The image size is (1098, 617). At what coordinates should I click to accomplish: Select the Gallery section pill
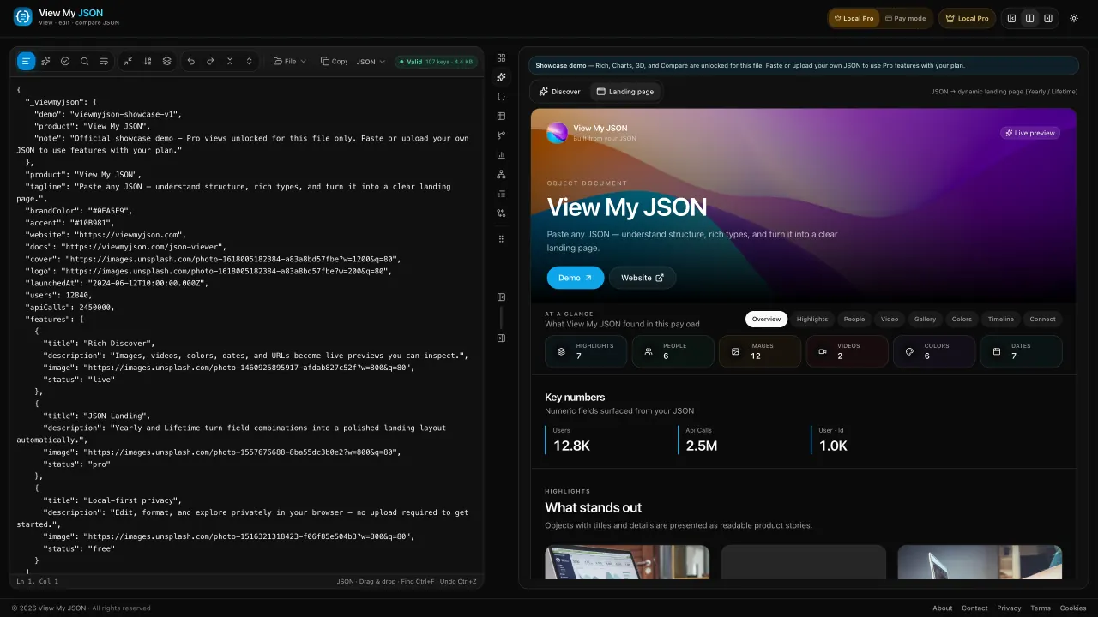(925, 319)
